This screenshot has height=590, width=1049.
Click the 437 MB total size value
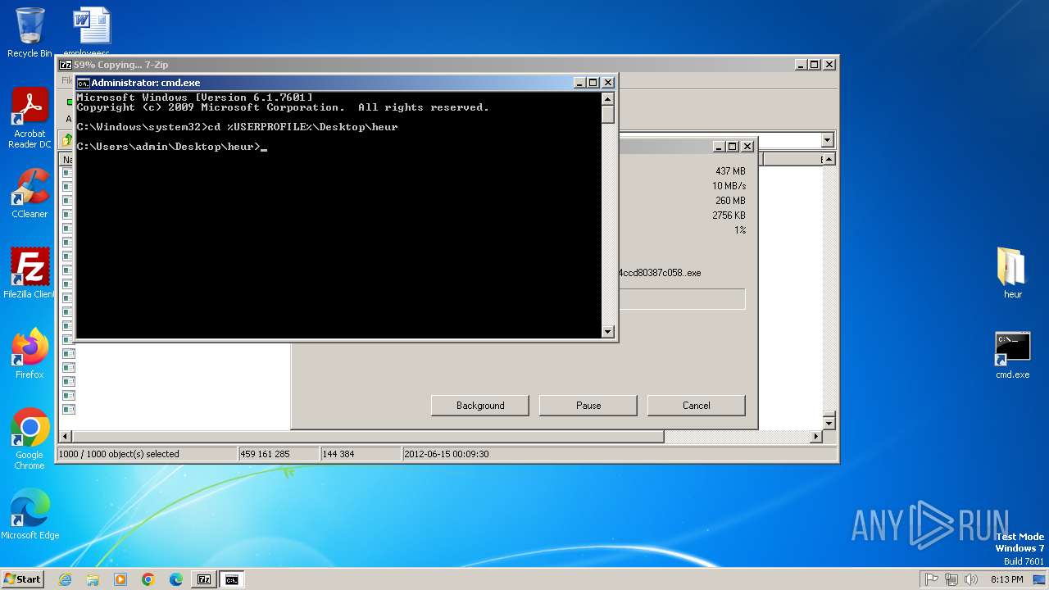pyautogui.click(x=730, y=171)
